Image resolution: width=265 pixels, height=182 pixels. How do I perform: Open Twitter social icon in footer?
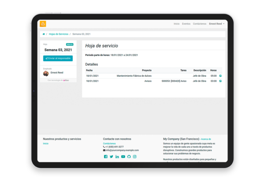click(111, 156)
